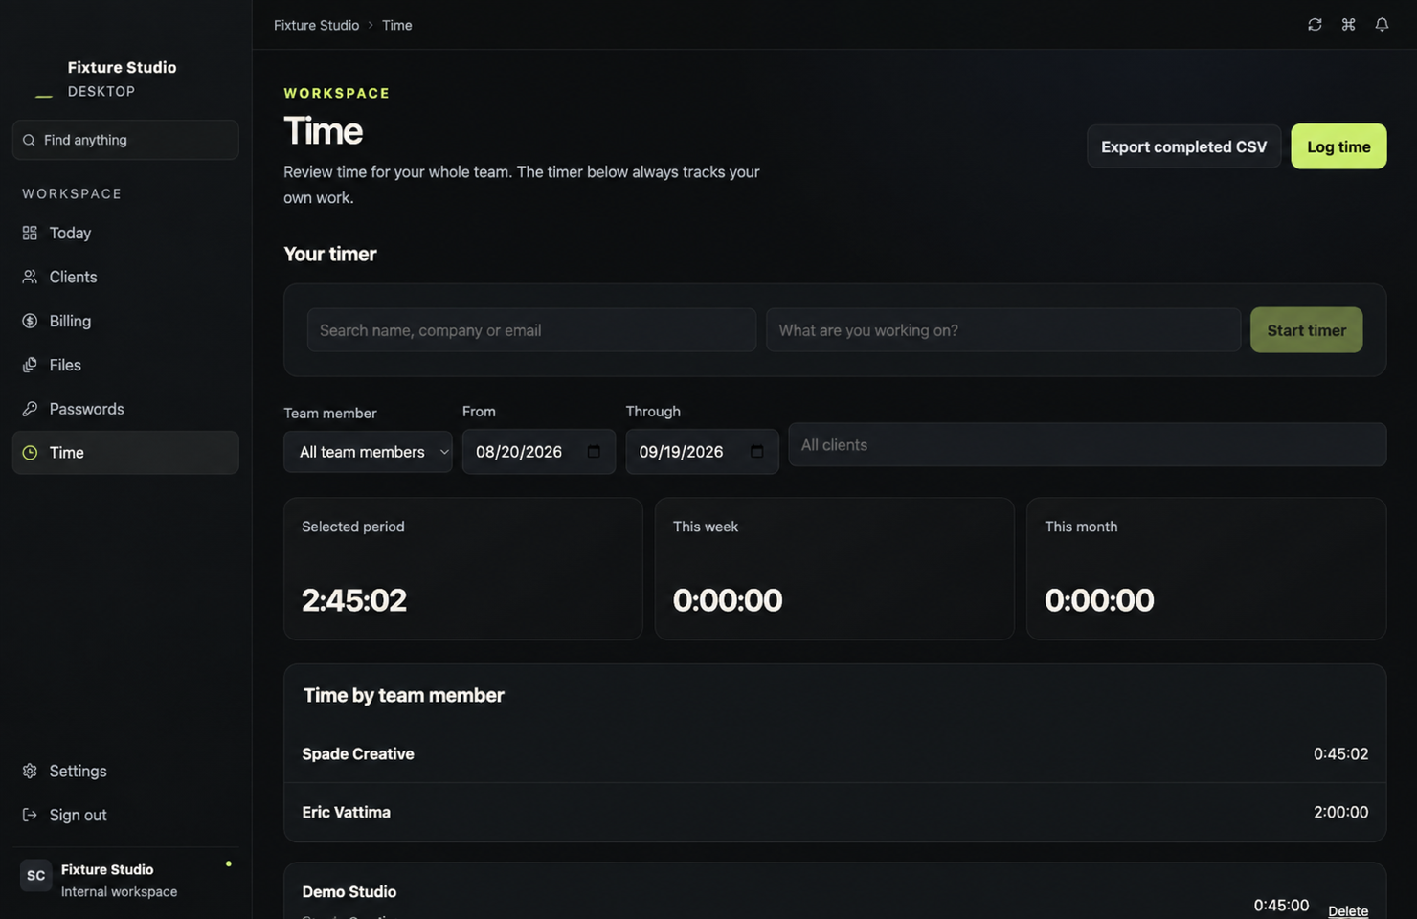Open Settings from the sidebar
The height and width of the screenshot is (919, 1417).
(125, 771)
